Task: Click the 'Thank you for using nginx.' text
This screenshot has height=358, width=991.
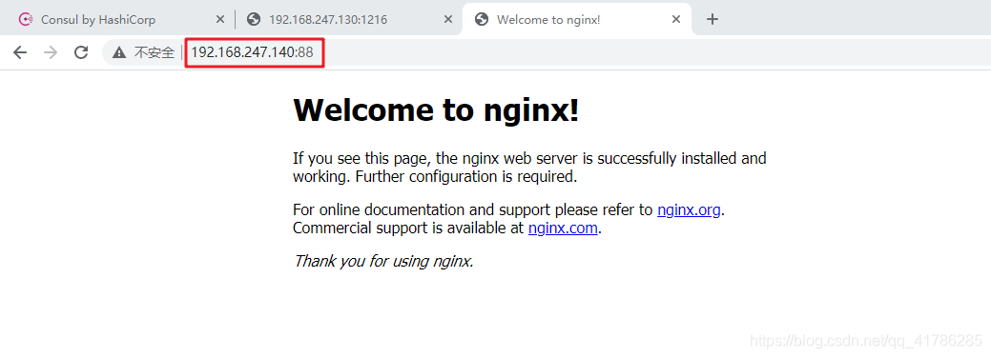Action: click(383, 261)
